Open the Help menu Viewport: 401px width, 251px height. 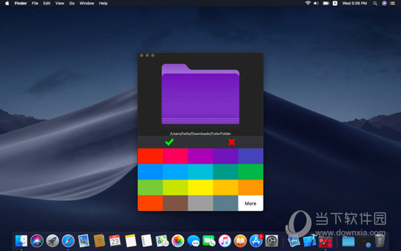point(104,3)
